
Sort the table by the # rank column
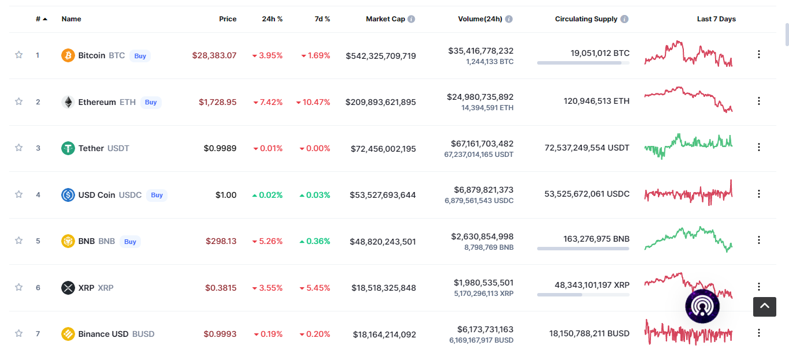[x=42, y=19]
